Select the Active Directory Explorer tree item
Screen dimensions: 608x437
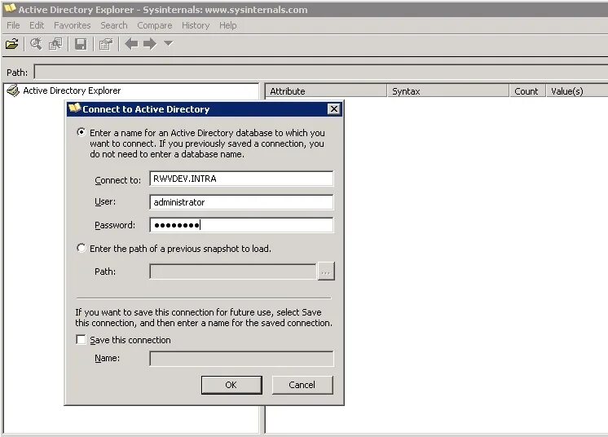point(72,90)
